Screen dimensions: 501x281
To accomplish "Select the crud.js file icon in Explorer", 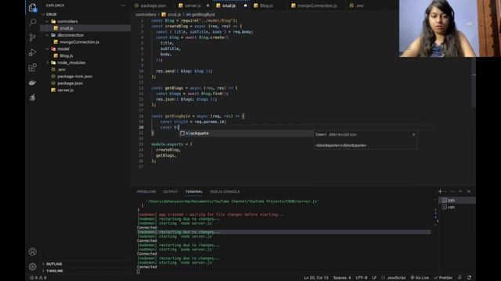I will coord(56,28).
